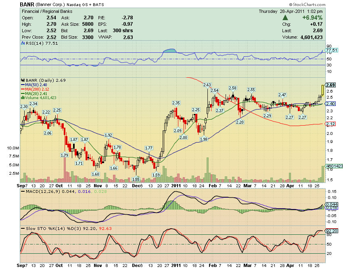Click the 2.58 high price label

pyautogui.click(x=232, y=88)
